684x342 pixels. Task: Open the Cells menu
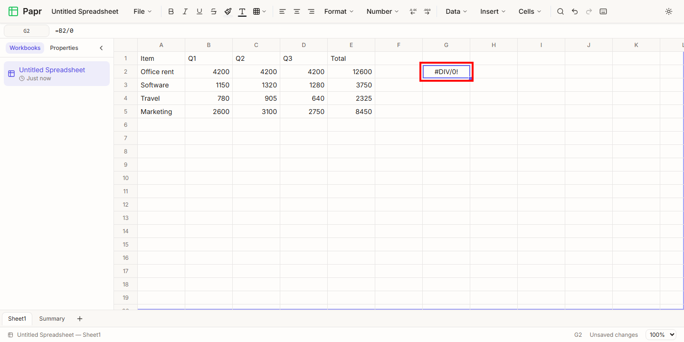point(530,11)
